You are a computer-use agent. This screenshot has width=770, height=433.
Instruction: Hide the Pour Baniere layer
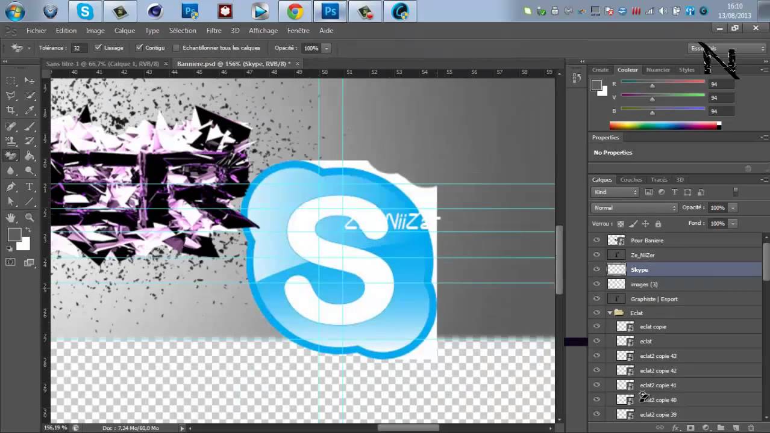point(596,240)
